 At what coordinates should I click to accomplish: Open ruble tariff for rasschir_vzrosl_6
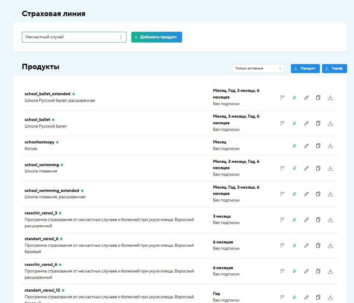[x=295, y=271]
